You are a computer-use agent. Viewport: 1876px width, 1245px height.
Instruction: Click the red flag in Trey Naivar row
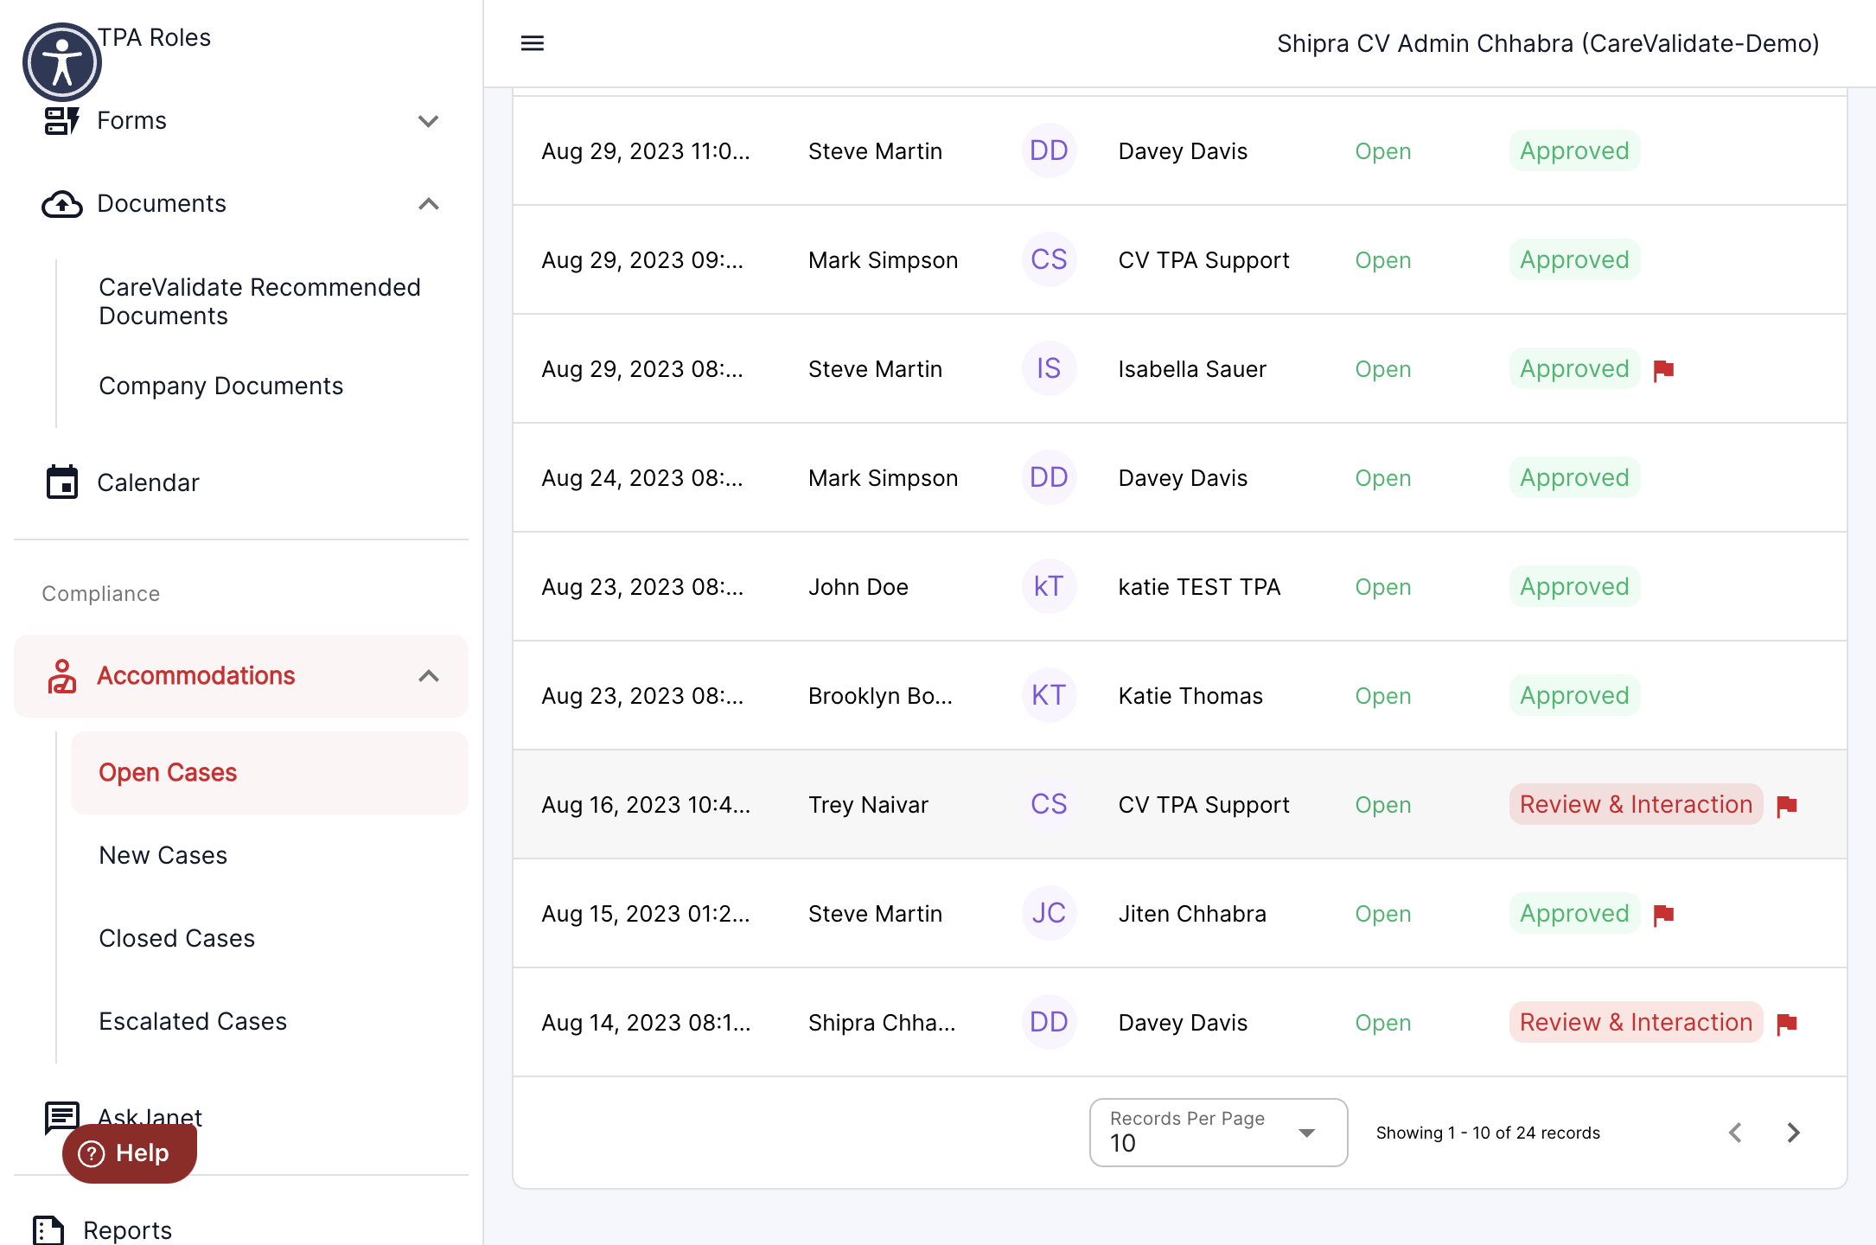tap(1786, 806)
